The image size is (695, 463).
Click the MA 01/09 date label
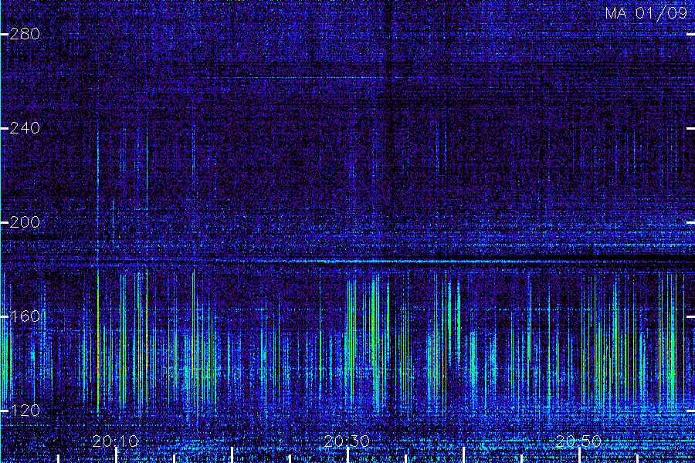point(646,13)
